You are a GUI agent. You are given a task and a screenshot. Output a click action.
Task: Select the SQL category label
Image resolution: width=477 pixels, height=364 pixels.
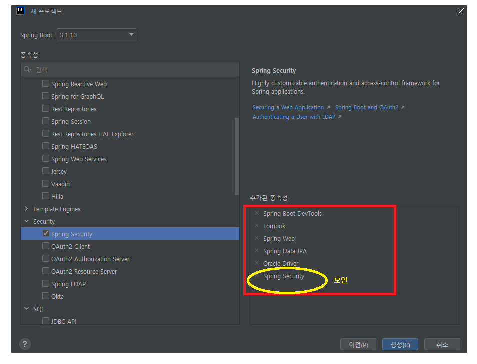[x=39, y=309]
